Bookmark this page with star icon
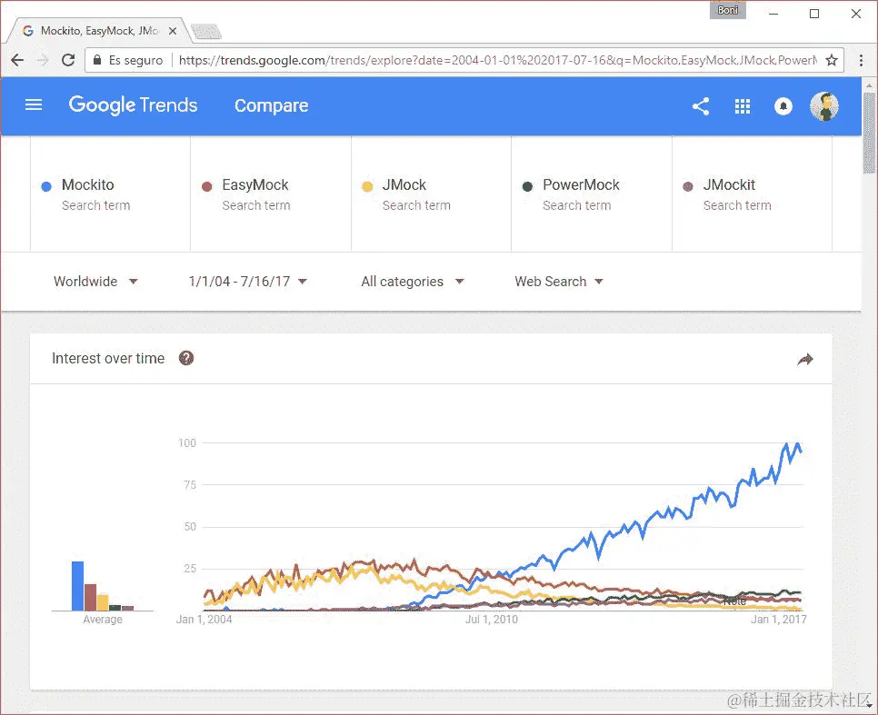The image size is (878, 715). (x=832, y=60)
